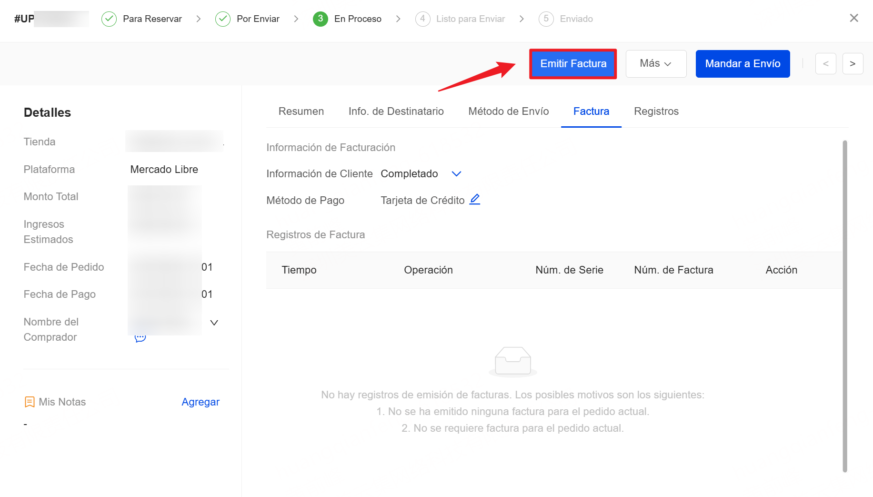This screenshot has height=497, width=873.
Task: Click the Por Enviar step
Action: 248,19
